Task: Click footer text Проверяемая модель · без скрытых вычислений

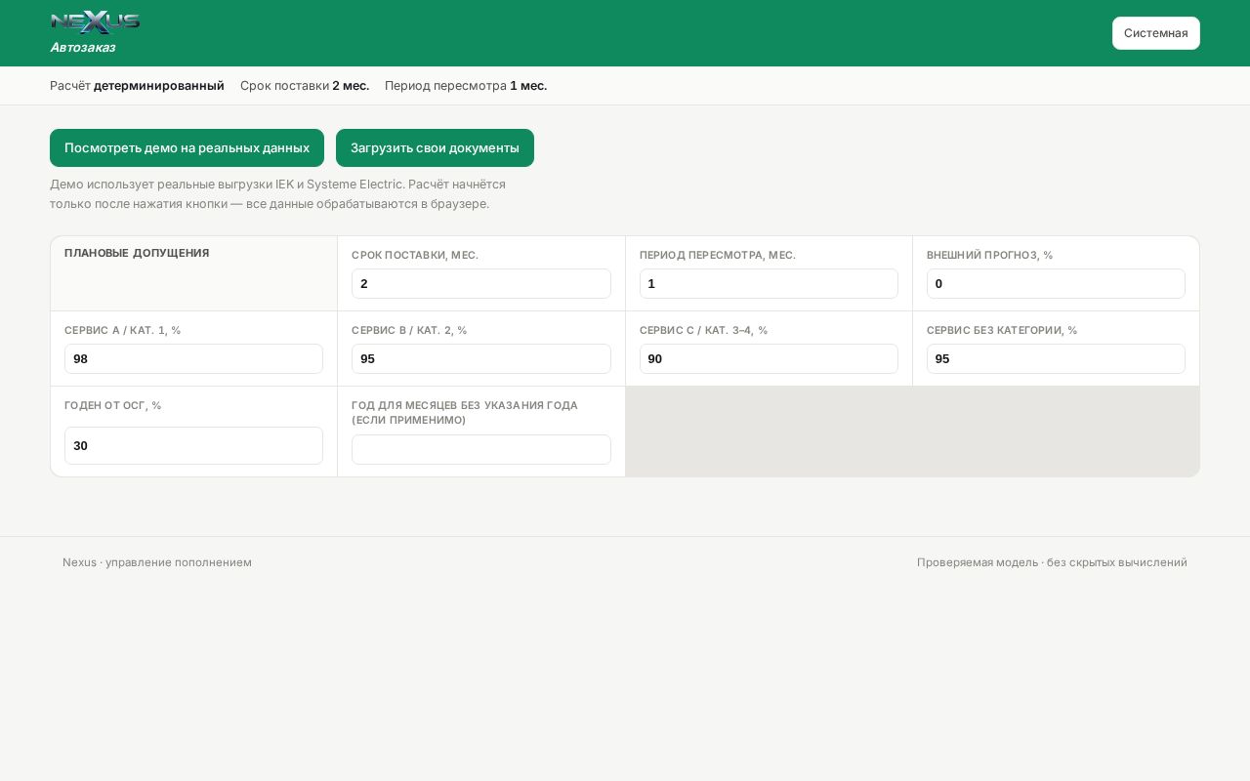Action: click(x=1052, y=562)
